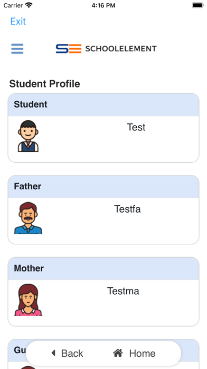Tap the Wi-Fi status icon

[29, 5]
